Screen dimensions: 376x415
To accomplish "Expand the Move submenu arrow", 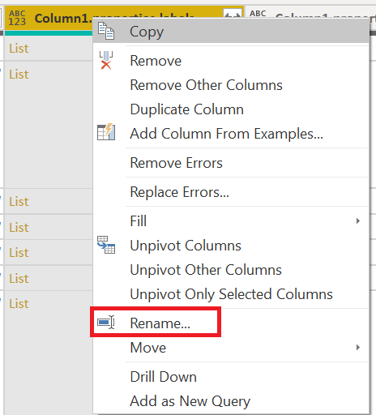I will (358, 347).
